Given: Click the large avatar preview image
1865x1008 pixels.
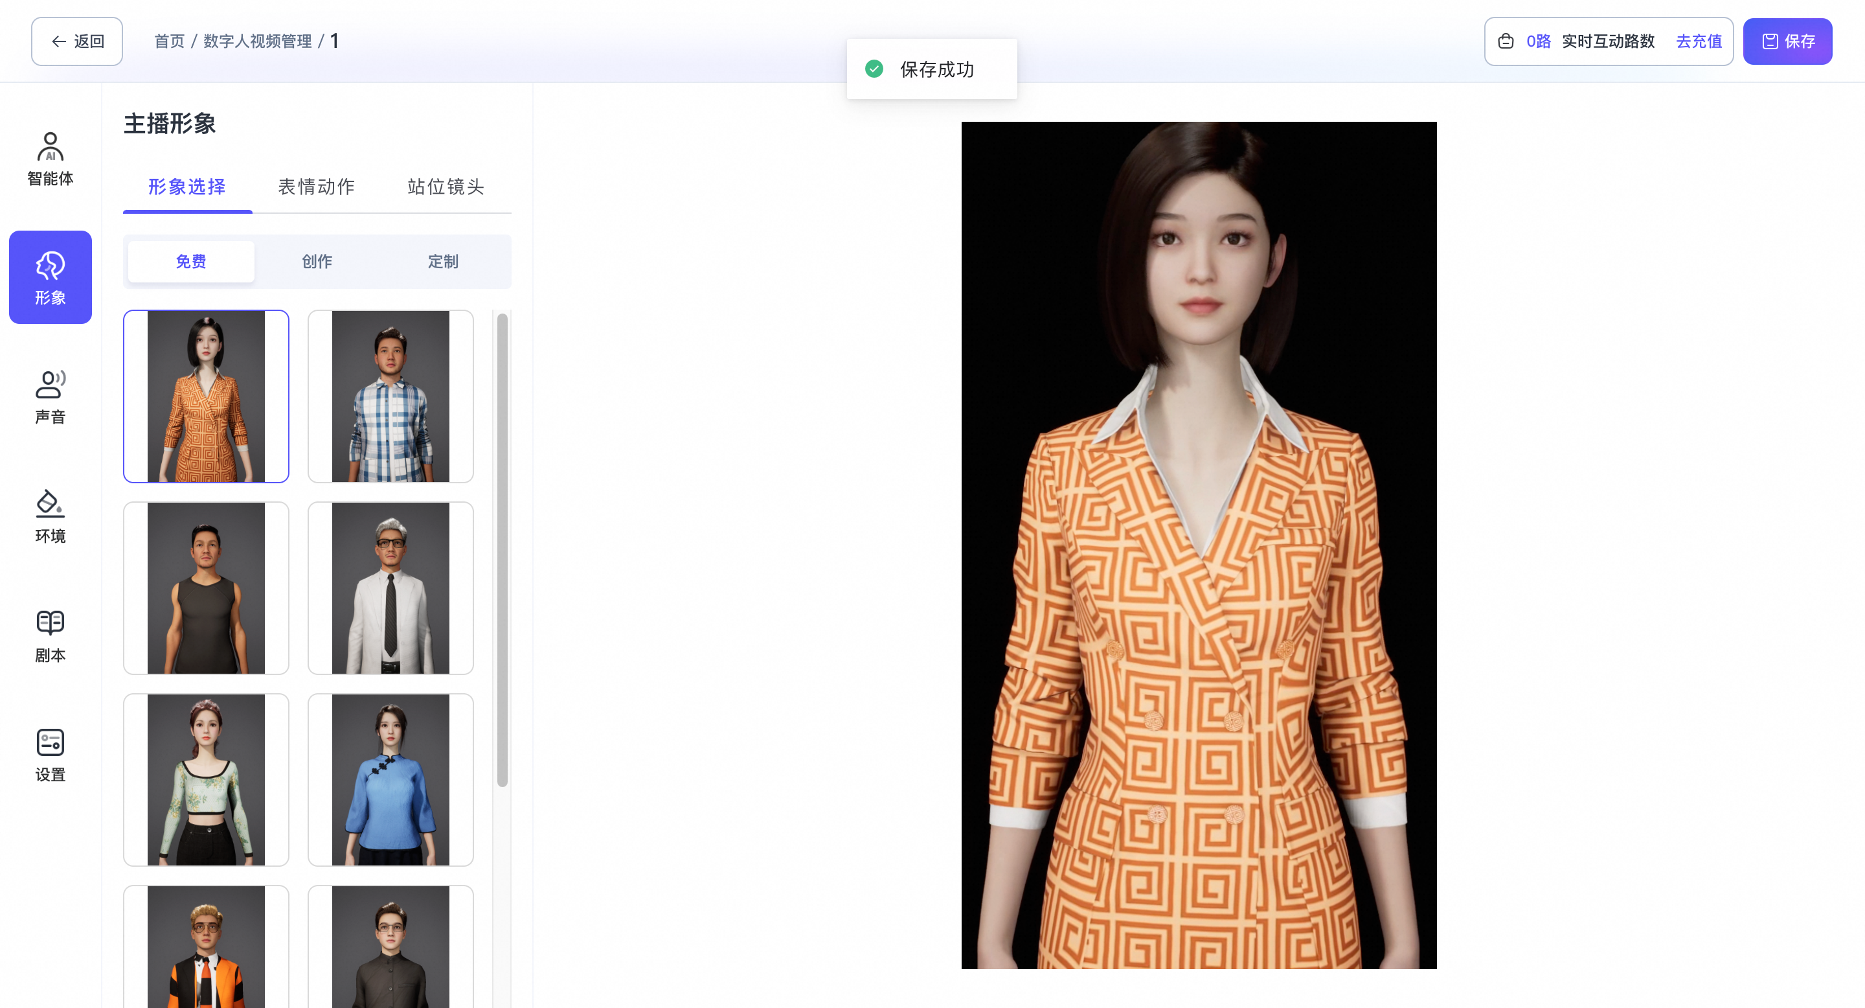Looking at the screenshot, I should pyautogui.click(x=1199, y=545).
